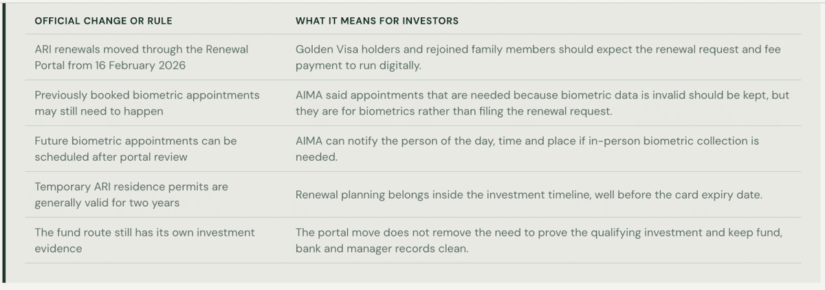Click the text 'bank and manager records clean.'
Viewport: 825px width, 290px height.
[x=382, y=248]
